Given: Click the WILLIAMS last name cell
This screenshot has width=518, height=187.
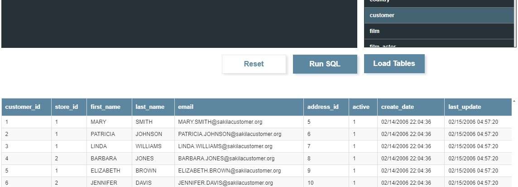Looking at the screenshot, I should point(149,146).
